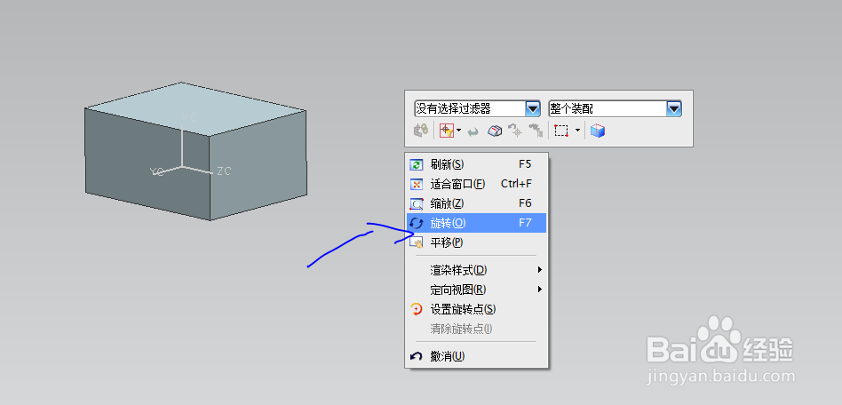This screenshot has height=405, width=842.
Task: Choose 设置旋转点(S) from the menu
Action: (476, 309)
